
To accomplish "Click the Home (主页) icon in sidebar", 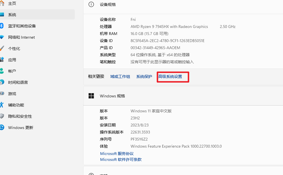I will (2, 3).
